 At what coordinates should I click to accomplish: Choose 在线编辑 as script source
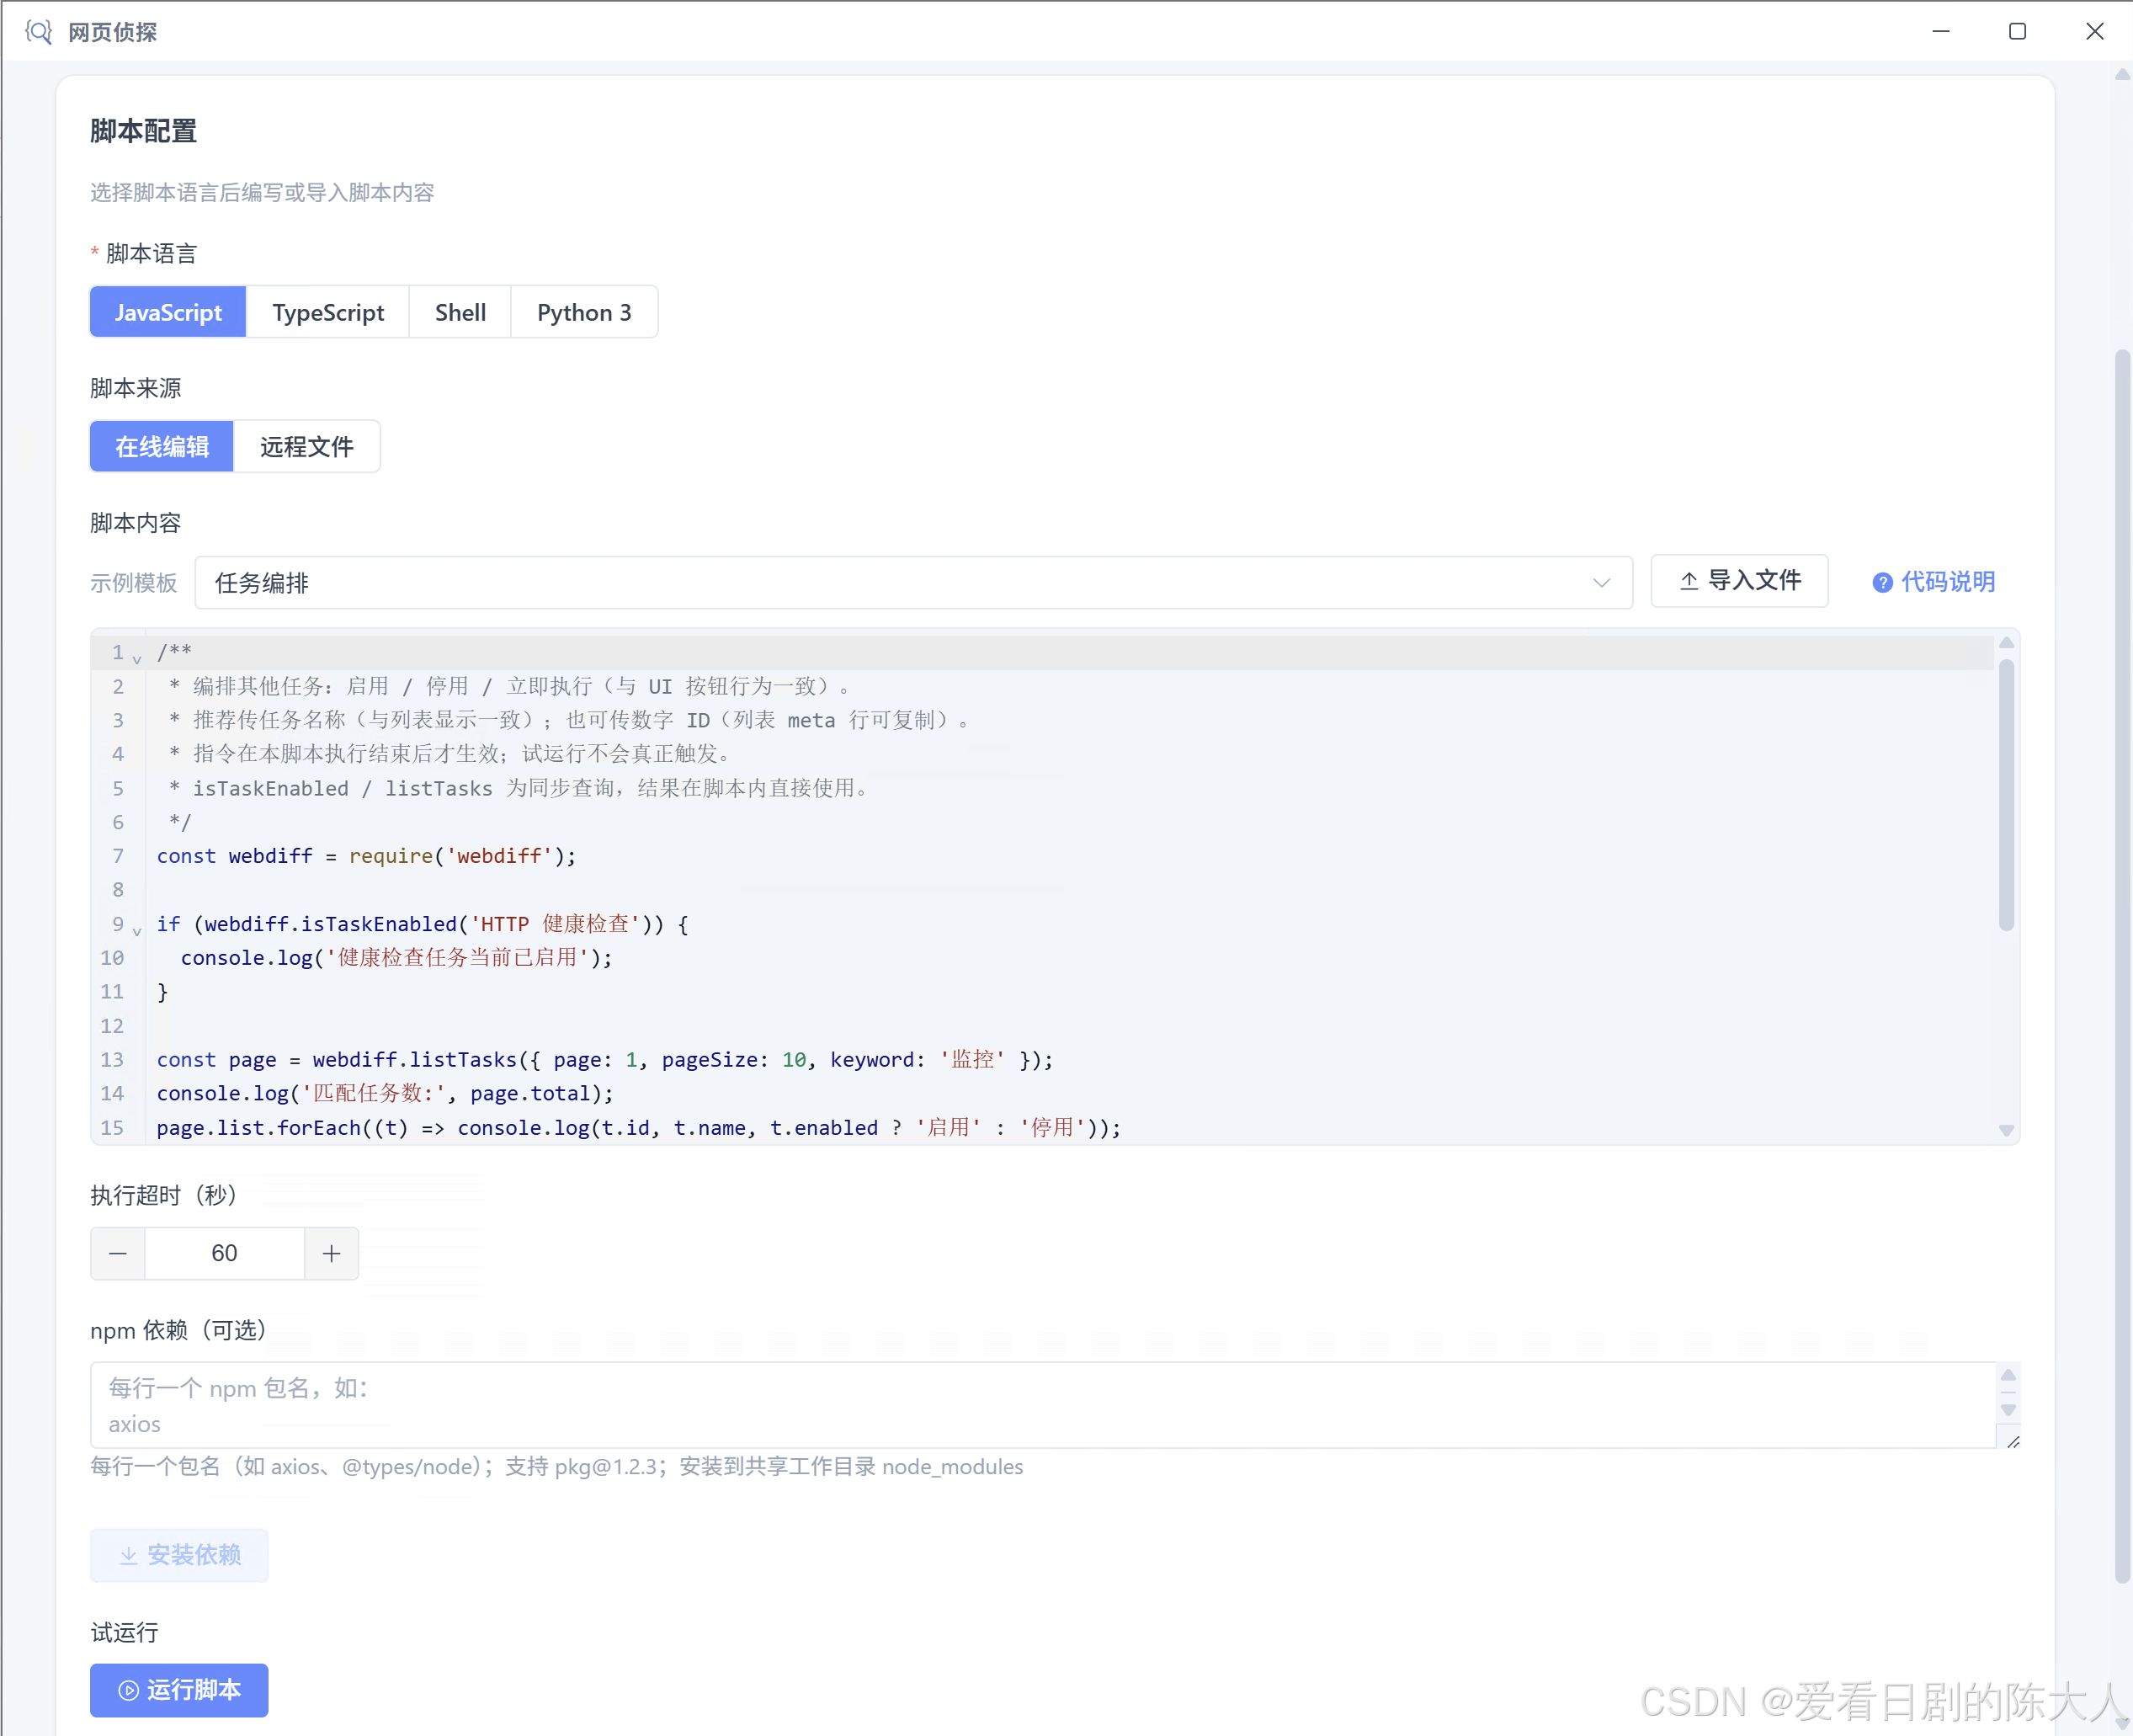click(x=162, y=446)
